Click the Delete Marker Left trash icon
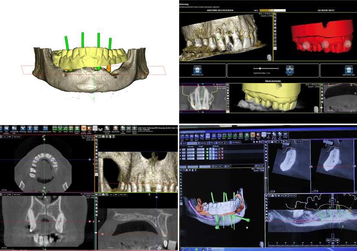 (x=197, y=69)
